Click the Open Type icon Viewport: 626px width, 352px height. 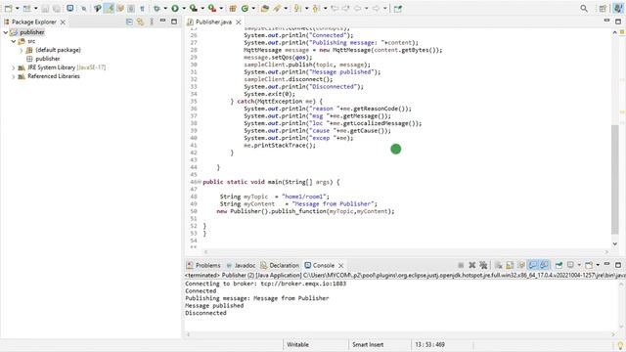tap(264, 9)
